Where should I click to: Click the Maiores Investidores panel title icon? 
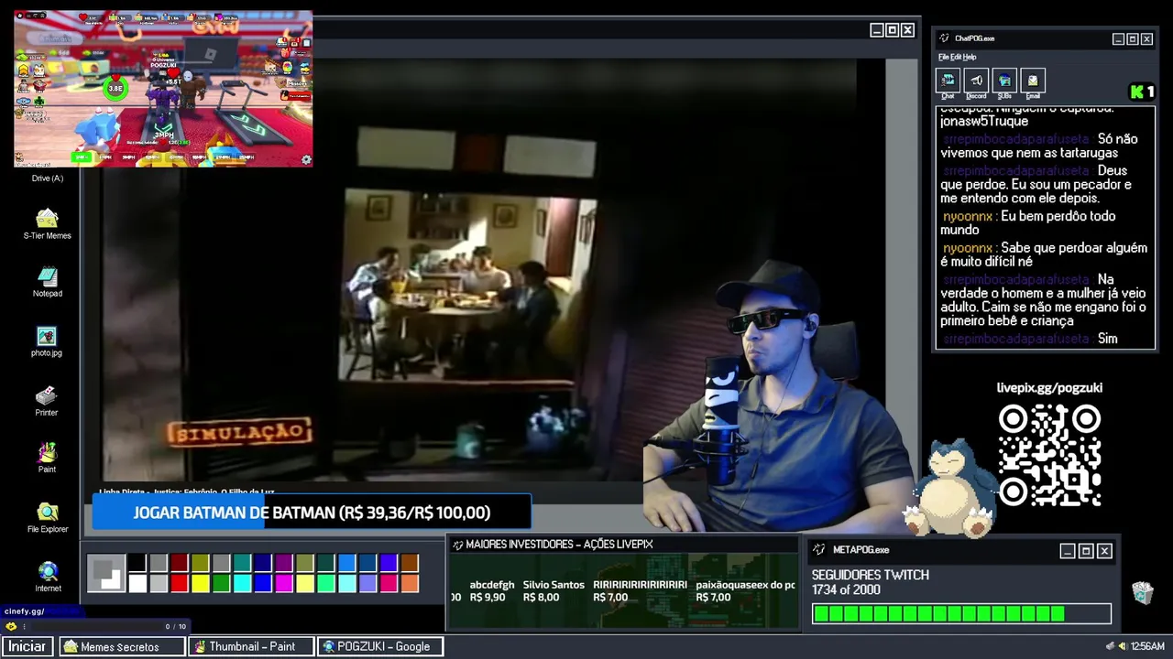click(457, 545)
